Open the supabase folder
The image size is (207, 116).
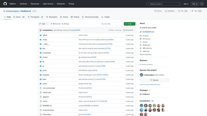46,75
